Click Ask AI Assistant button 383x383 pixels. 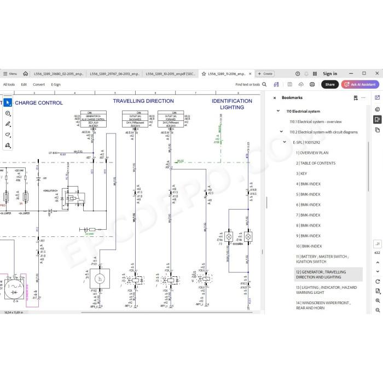[360, 84]
